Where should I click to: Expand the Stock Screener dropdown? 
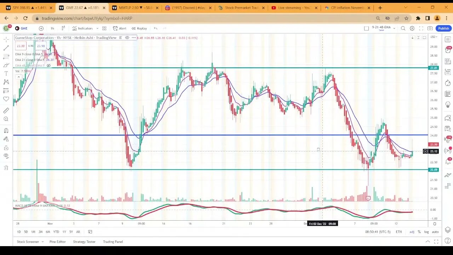coord(42,242)
